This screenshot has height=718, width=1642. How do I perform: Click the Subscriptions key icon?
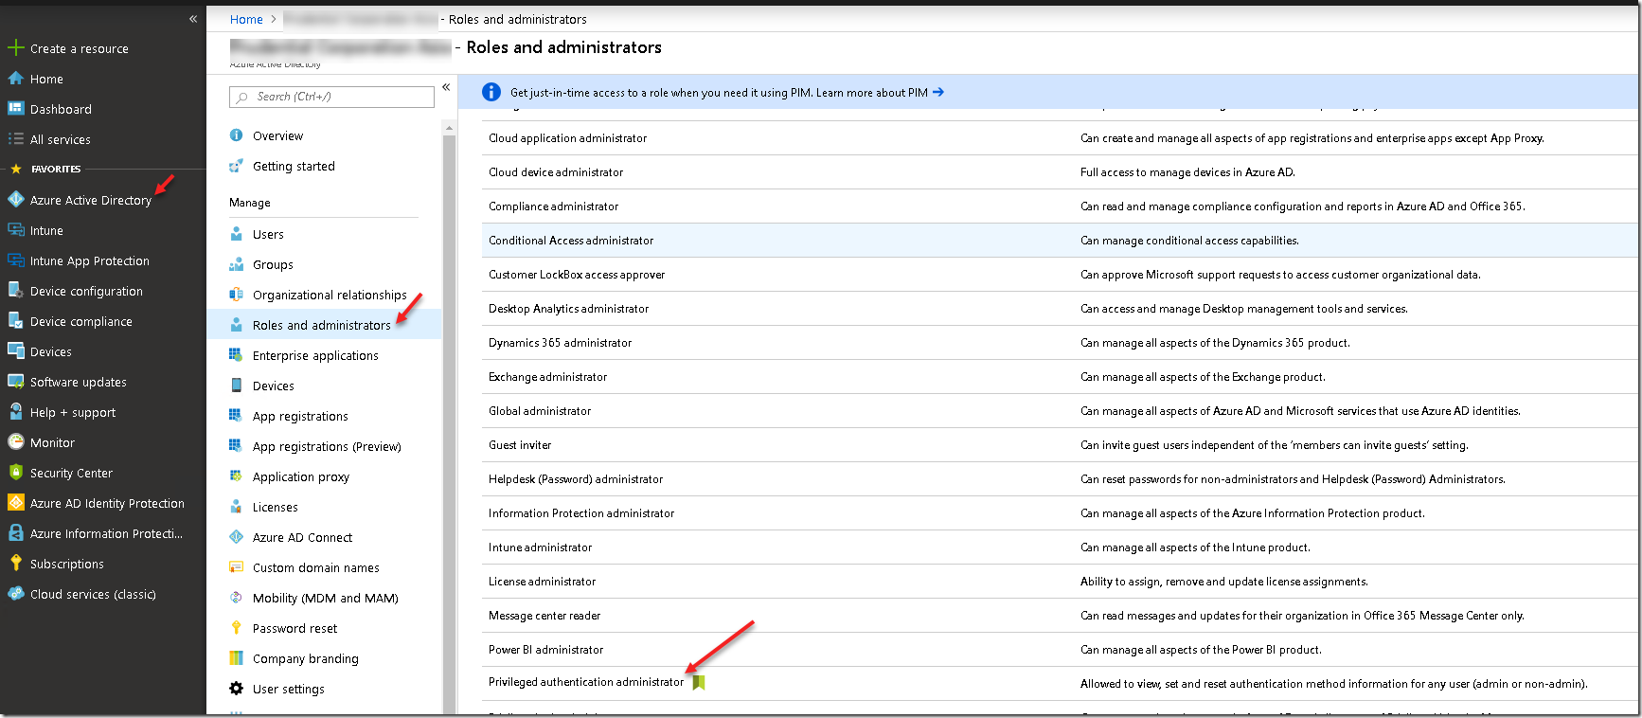15,564
